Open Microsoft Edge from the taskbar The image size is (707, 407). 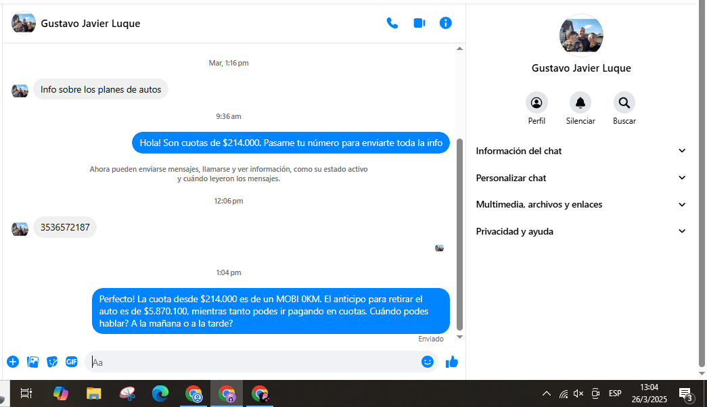pyautogui.click(x=160, y=394)
